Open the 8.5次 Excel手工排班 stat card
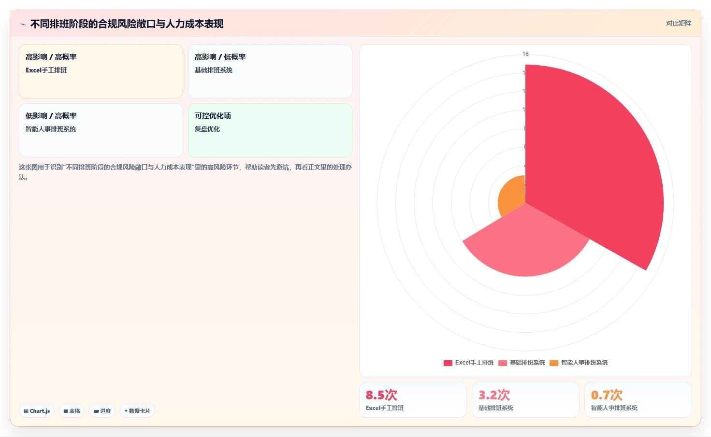 [x=413, y=400]
